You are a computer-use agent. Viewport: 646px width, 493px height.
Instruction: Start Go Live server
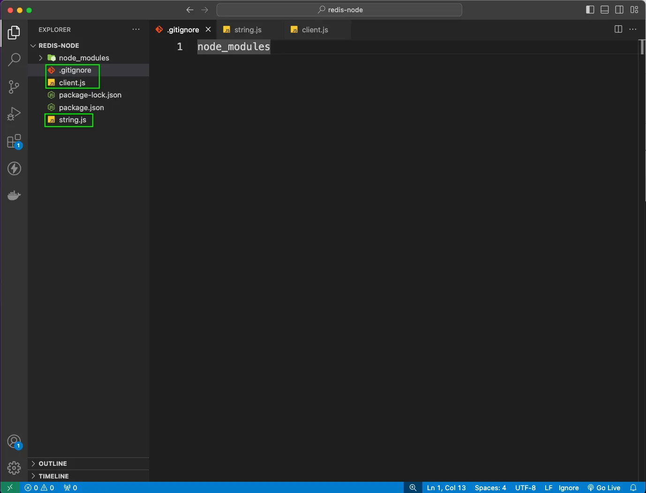tap(604, 487)
